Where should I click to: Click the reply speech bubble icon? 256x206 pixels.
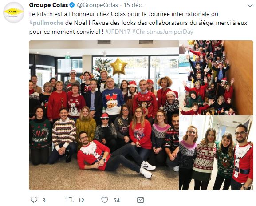[34, 200]
